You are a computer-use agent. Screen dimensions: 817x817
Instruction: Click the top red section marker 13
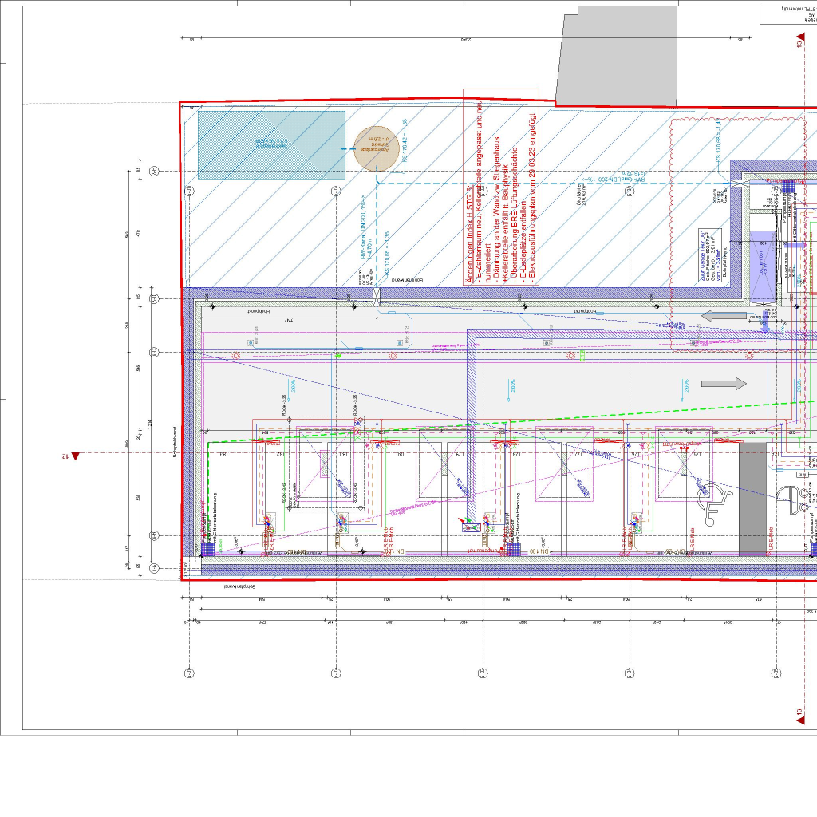[800, 37]
